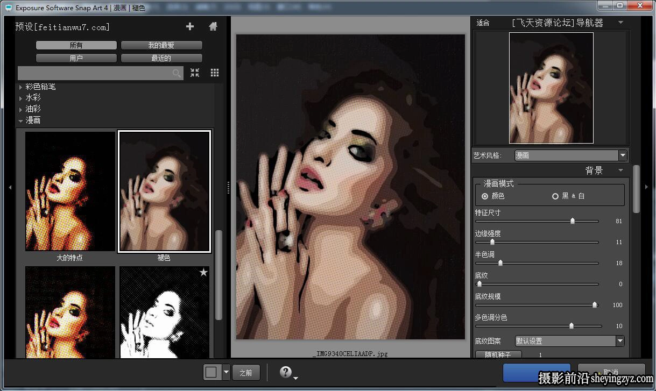Show the 最近的 presets tab
The width and height of the screenshot is (656, 391).
pyautogui.click(x=161, y=58)
